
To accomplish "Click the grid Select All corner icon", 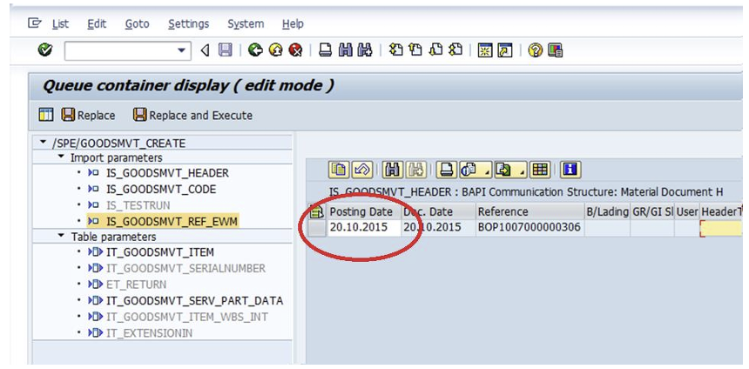I will (316, 211).
